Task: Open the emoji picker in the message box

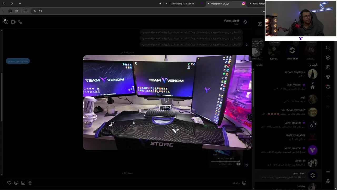Action: tap(244, 183)
